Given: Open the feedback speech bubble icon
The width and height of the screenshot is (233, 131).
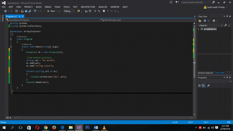Looking at the screenshot, I should click(x=171, y=2).
